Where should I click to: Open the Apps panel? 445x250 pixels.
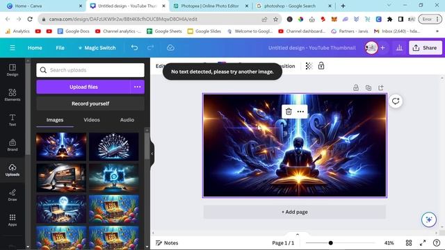(x=13, y=220)
